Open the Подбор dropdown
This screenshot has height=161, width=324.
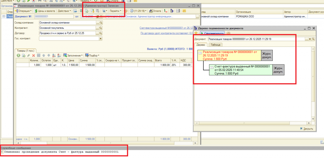(92, 55)
